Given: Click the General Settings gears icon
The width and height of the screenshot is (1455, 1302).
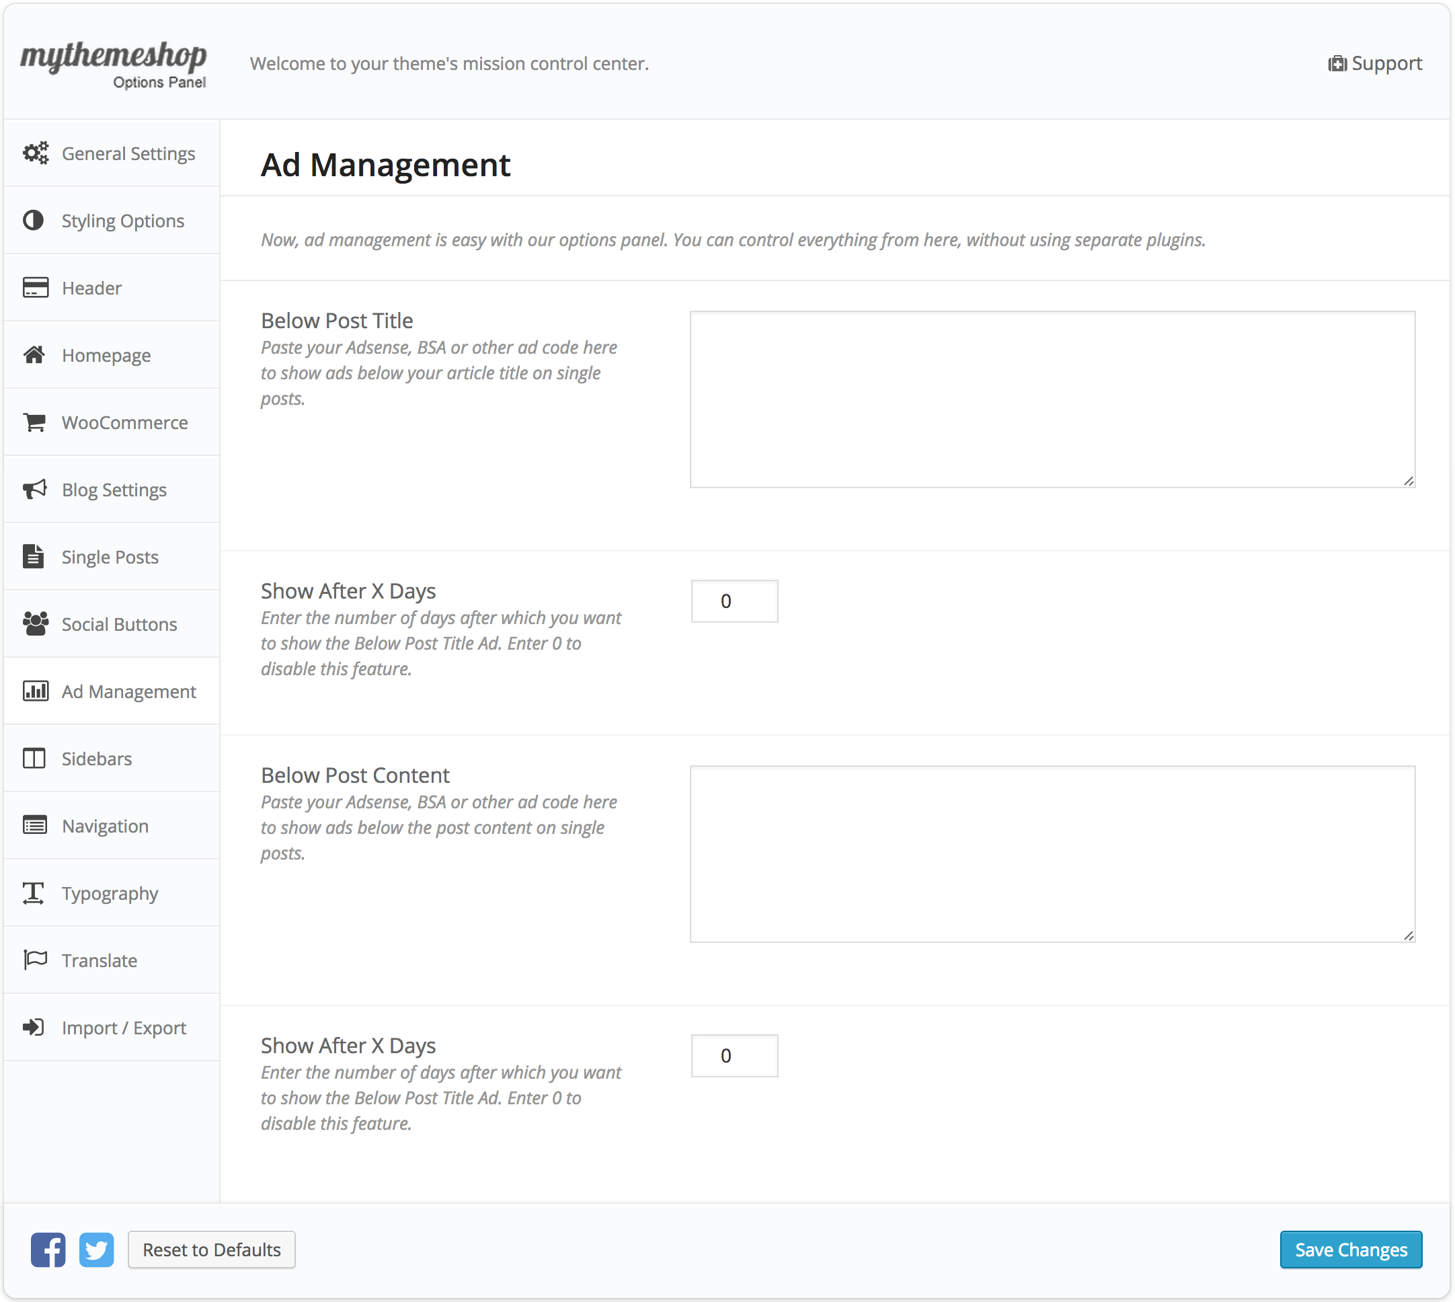Looking at the screenshot, I should (35, 153).
